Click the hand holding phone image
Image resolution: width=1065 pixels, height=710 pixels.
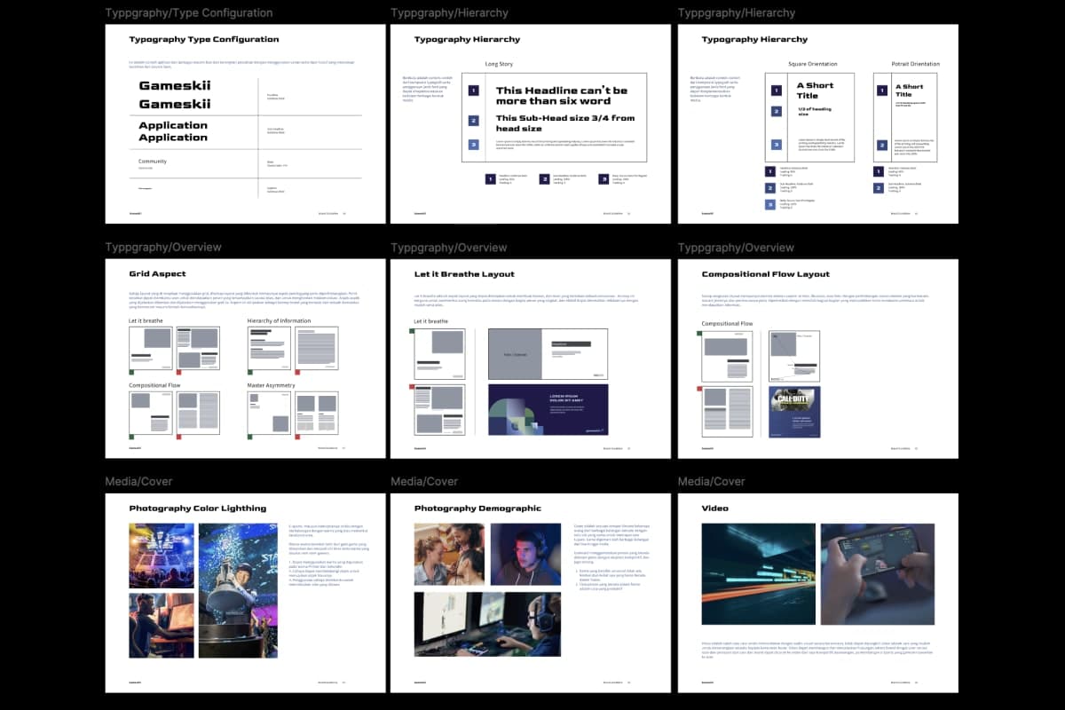(x=877, y=573)
